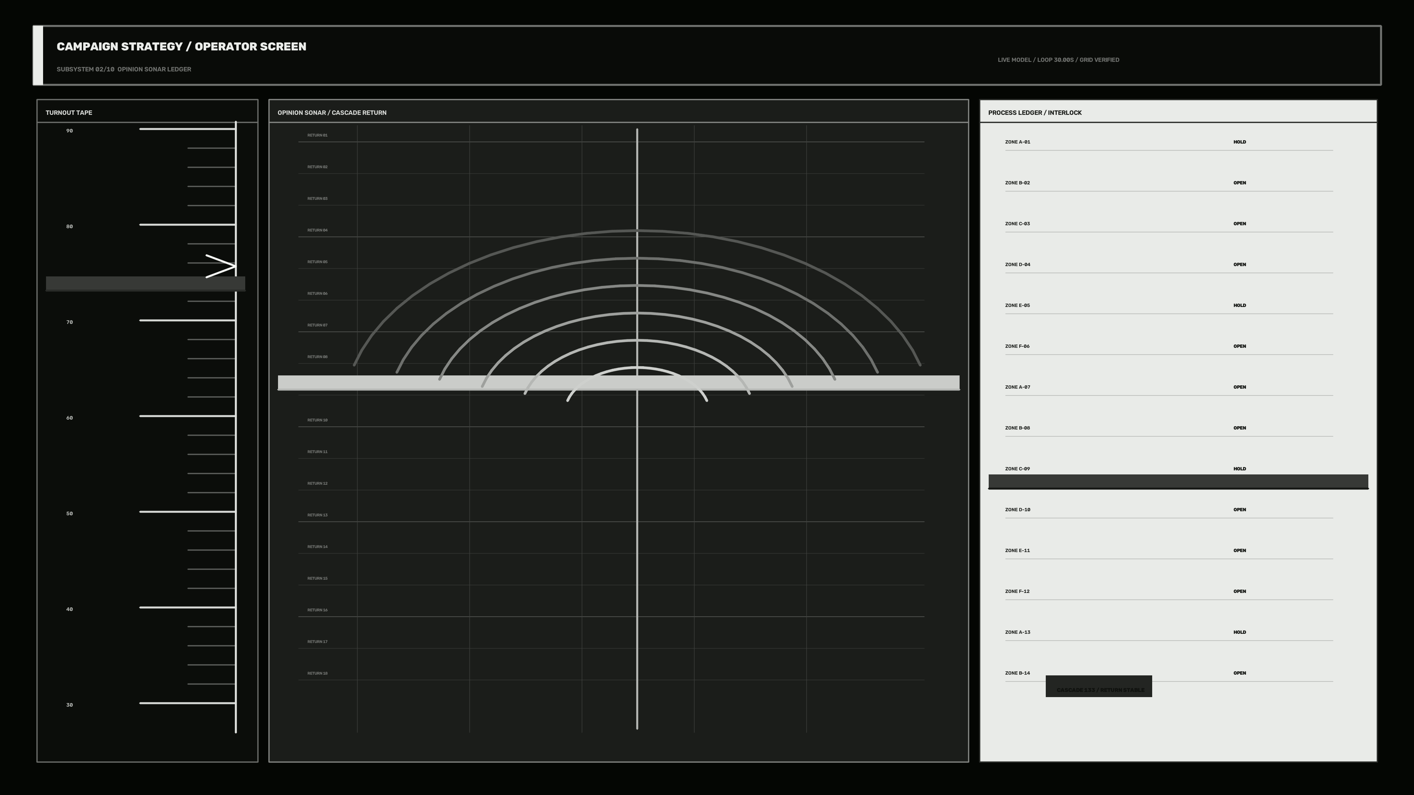Click the ZONE C-03 ledger label

point(1018,224)
